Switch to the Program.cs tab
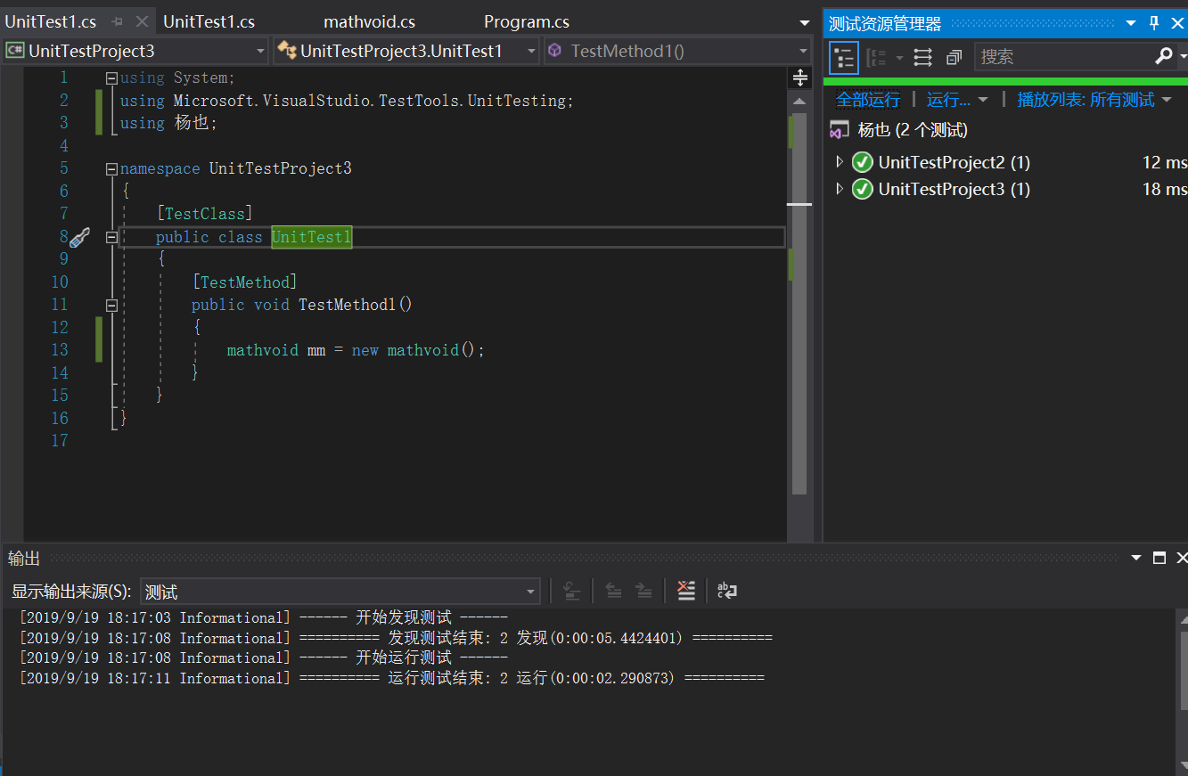This screenshot has width=1188, height=776. 527,21
